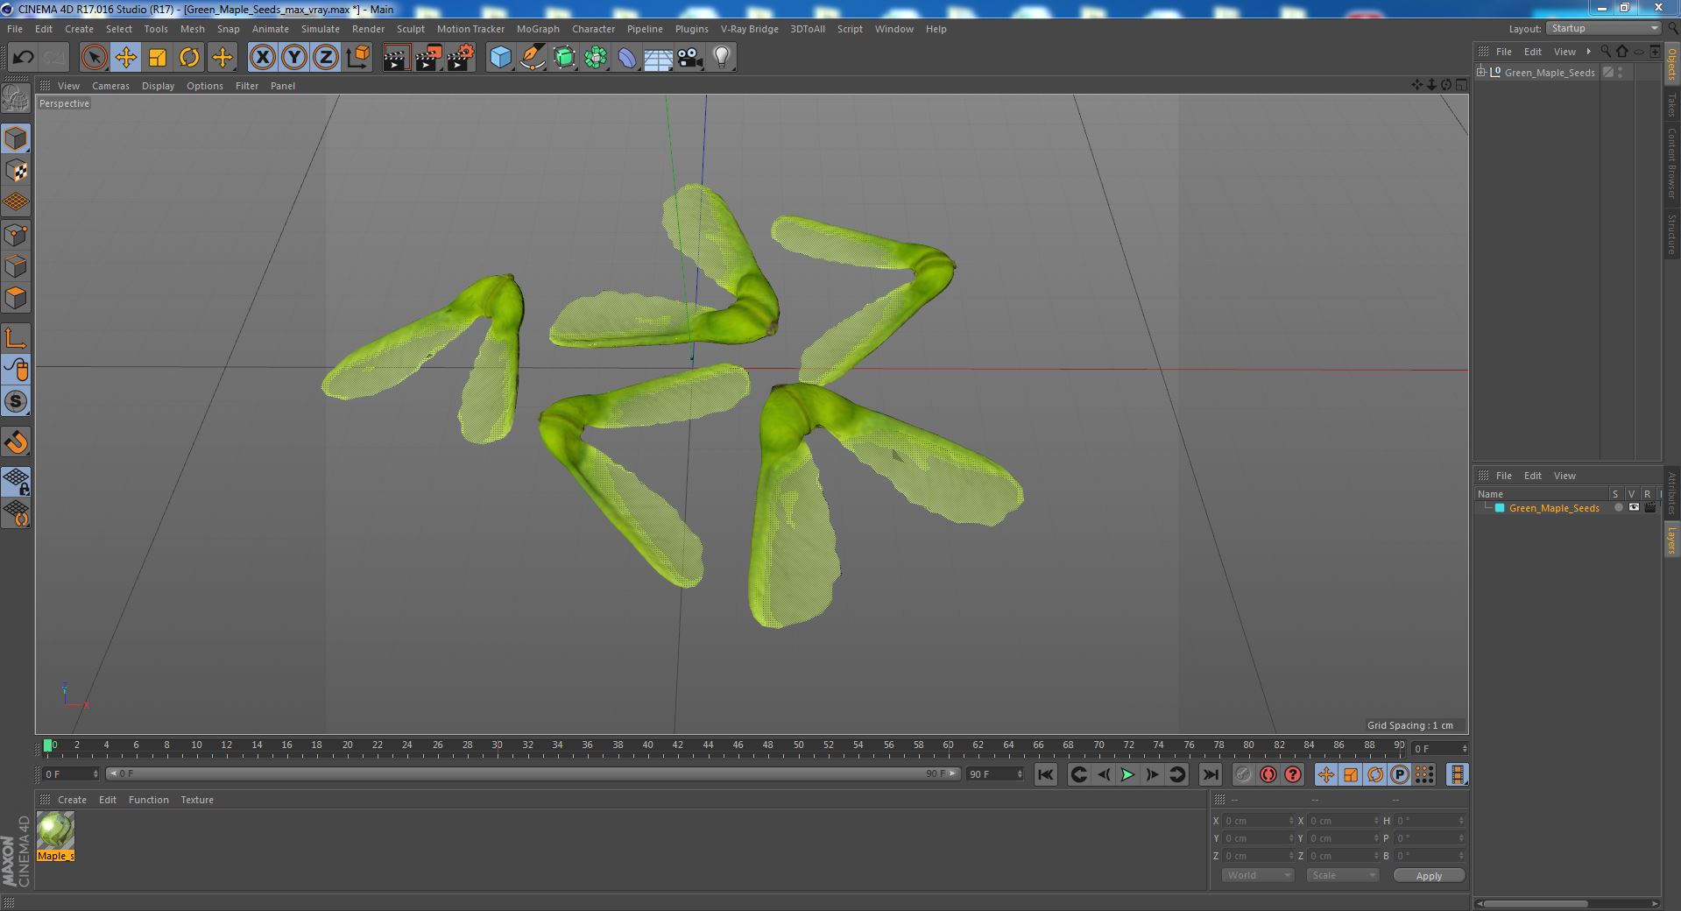Select the Maple_s material thumbnail
1681x911 pixels.
pyautogui.click(x=55, y=830)
